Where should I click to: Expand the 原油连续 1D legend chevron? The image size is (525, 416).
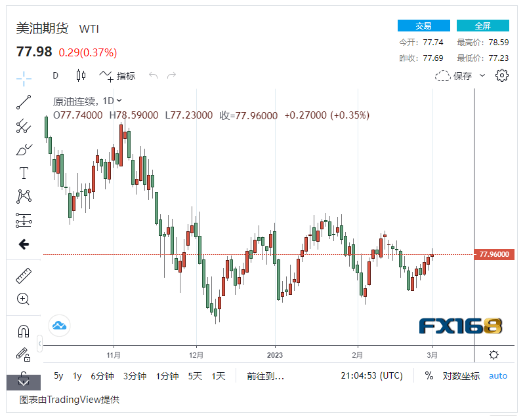119,101
